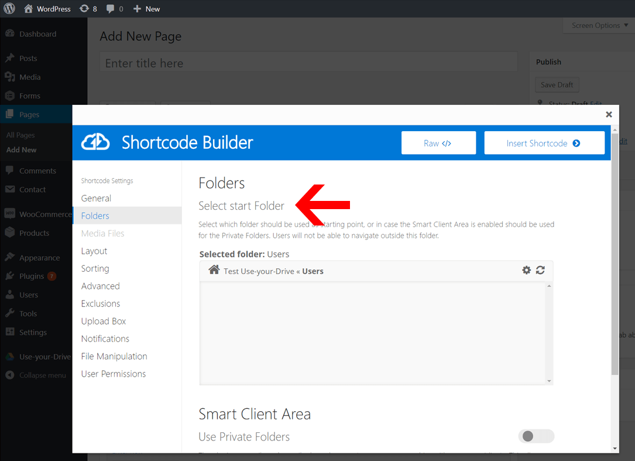Open the folder browser gear settings
This screenshot has width=635, height=461.
click(526, 270)
